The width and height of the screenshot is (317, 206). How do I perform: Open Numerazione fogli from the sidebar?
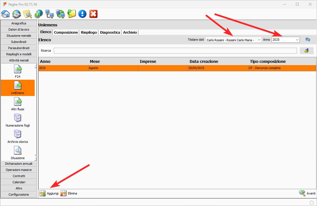click(18, 120)
